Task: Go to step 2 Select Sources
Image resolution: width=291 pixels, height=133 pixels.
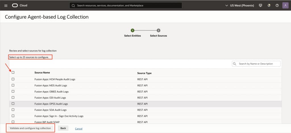Action: point(158,31)
